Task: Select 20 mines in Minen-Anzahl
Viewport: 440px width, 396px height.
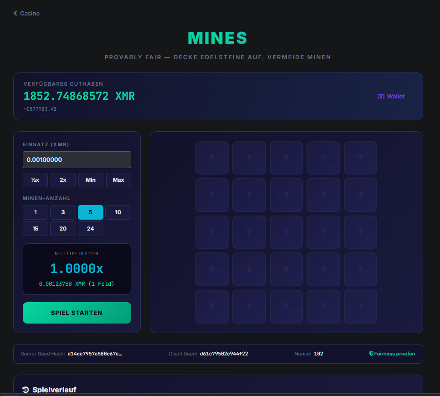Action: point(63,229)
